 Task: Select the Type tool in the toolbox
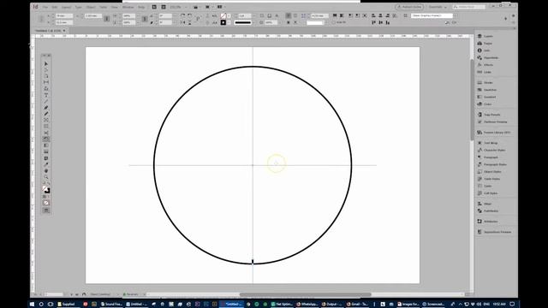[45, 95]
